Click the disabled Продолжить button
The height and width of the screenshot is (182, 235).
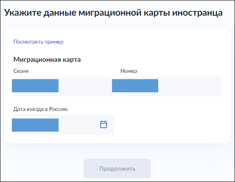(117, 168)
